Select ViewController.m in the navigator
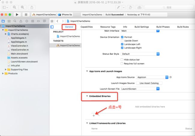195x136 pixels. pos(19,50)
